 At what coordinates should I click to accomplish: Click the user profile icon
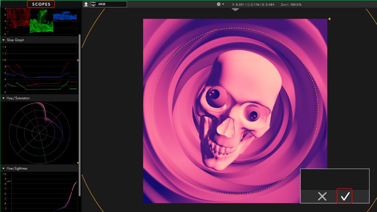86,4
